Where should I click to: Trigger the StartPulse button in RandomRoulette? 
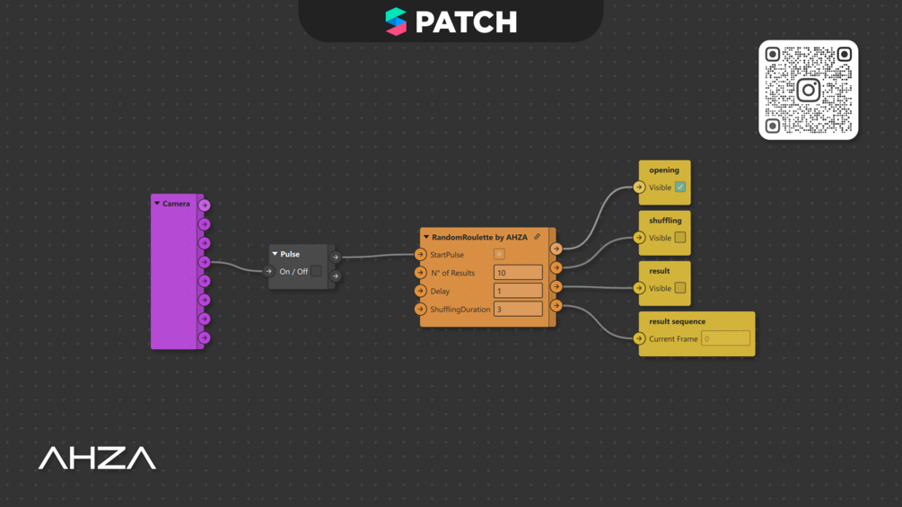coord(499,254)
